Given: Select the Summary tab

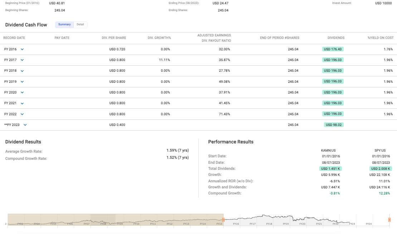Looking at the screenshot, I should [64, 25].
